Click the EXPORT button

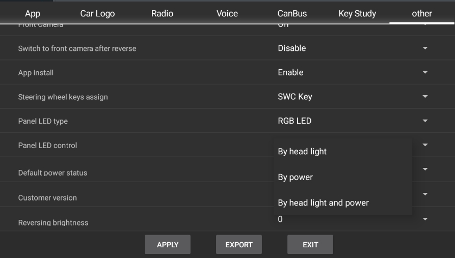tap(239, 245)
